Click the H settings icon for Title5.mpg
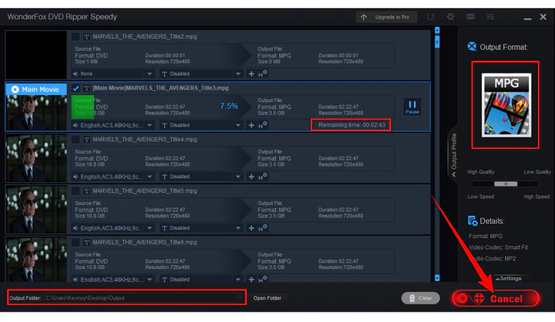Screen dimensions: 555x322 point(262,228)
